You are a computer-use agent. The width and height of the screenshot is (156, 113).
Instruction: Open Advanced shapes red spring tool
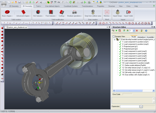(x=23, y=13)
